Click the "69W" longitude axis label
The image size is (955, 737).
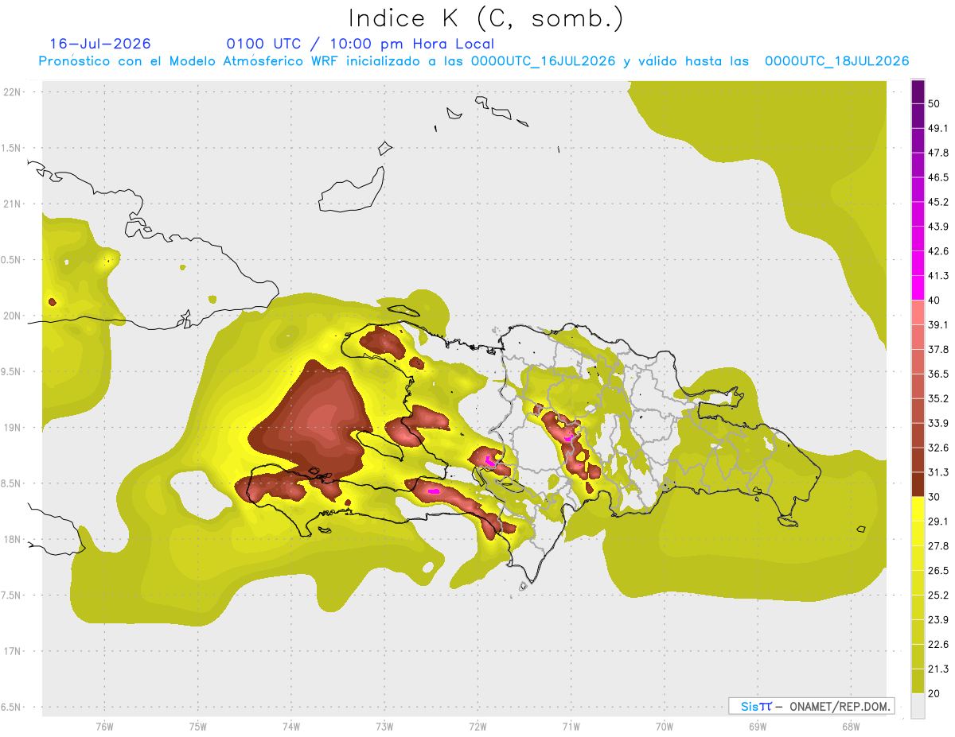pos(757,727)
